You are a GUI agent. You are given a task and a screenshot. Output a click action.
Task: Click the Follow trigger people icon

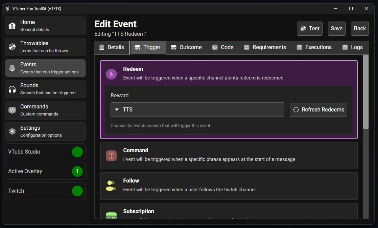point(111,186)
